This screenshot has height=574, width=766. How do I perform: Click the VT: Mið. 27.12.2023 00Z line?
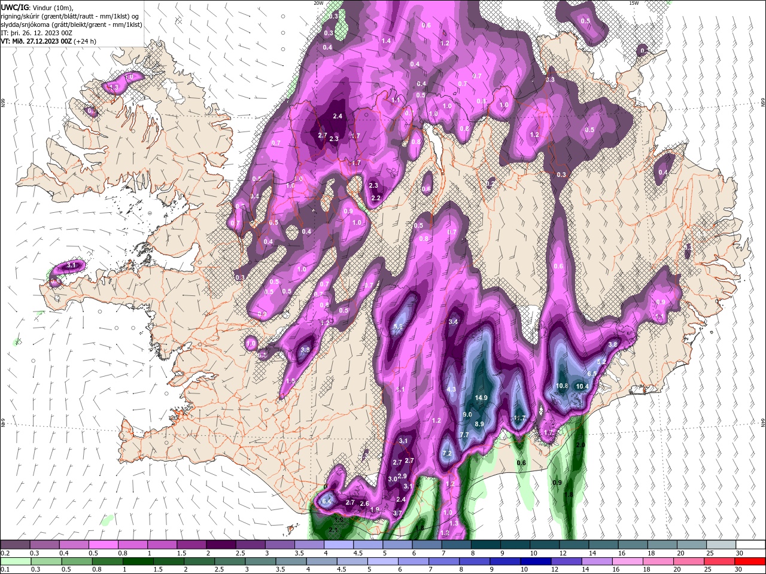pos(48,41)
